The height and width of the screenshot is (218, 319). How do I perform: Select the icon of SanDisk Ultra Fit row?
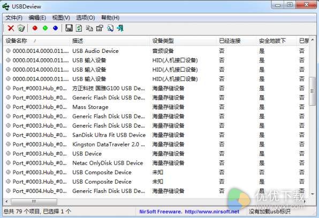click(x=8, y=135)
